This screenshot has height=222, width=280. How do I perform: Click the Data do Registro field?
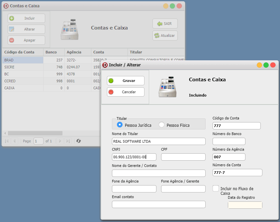pos(245,205)
